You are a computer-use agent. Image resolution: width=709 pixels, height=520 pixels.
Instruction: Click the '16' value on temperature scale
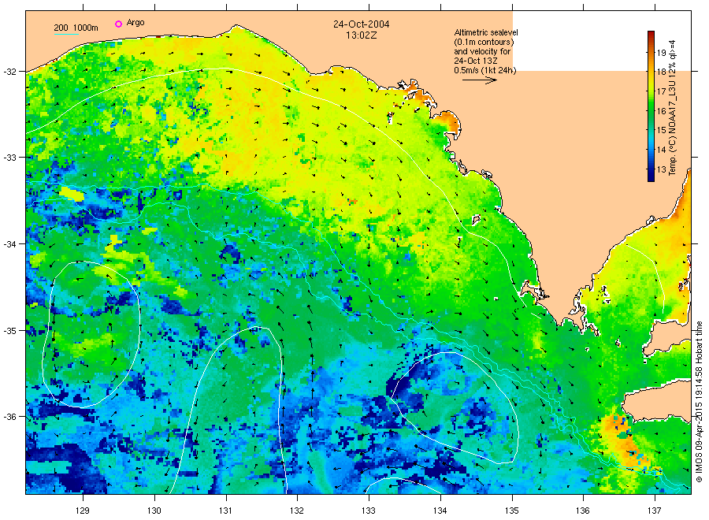point(662,111)
